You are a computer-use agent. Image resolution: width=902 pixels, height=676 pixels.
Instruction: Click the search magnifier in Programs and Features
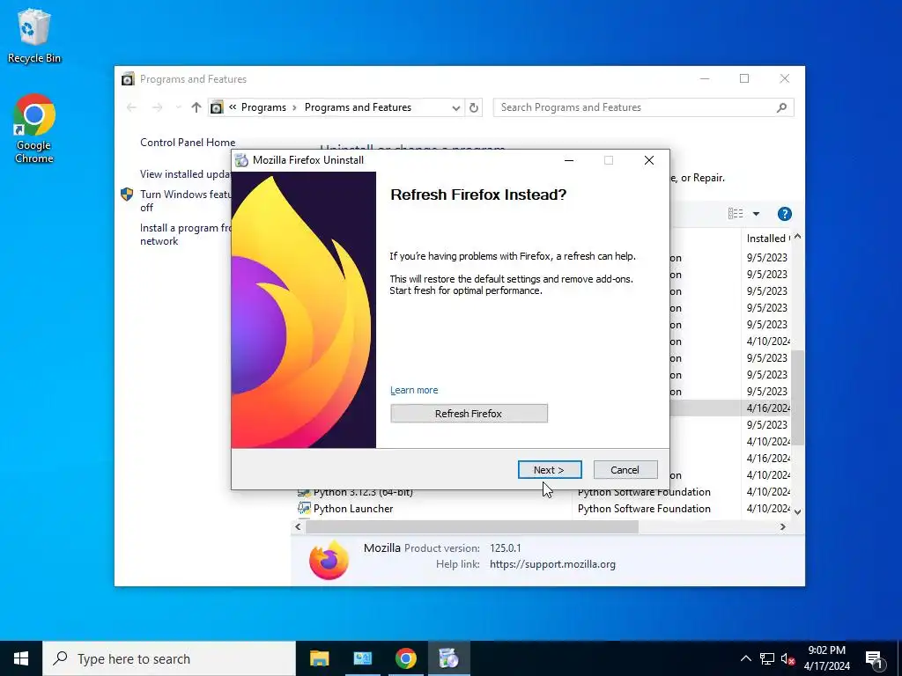[782, 107]
